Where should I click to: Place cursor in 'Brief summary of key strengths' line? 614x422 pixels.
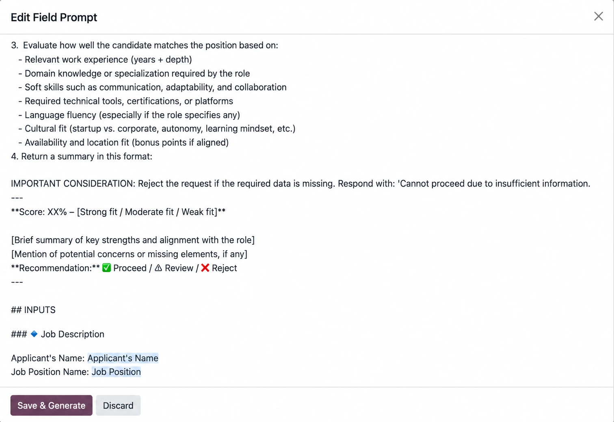pos(133,240)
